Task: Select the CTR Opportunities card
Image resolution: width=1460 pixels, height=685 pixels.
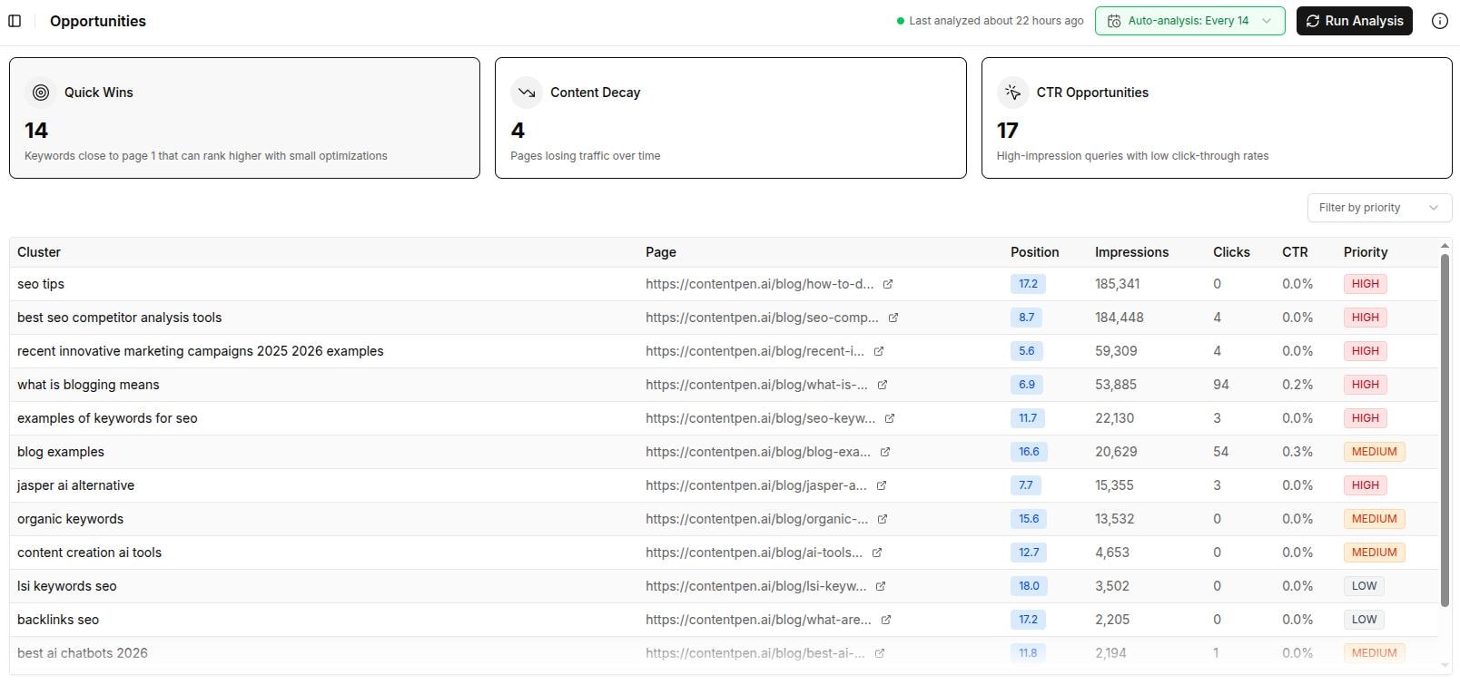Action: pyautogui.click(x=1217, y=118)
